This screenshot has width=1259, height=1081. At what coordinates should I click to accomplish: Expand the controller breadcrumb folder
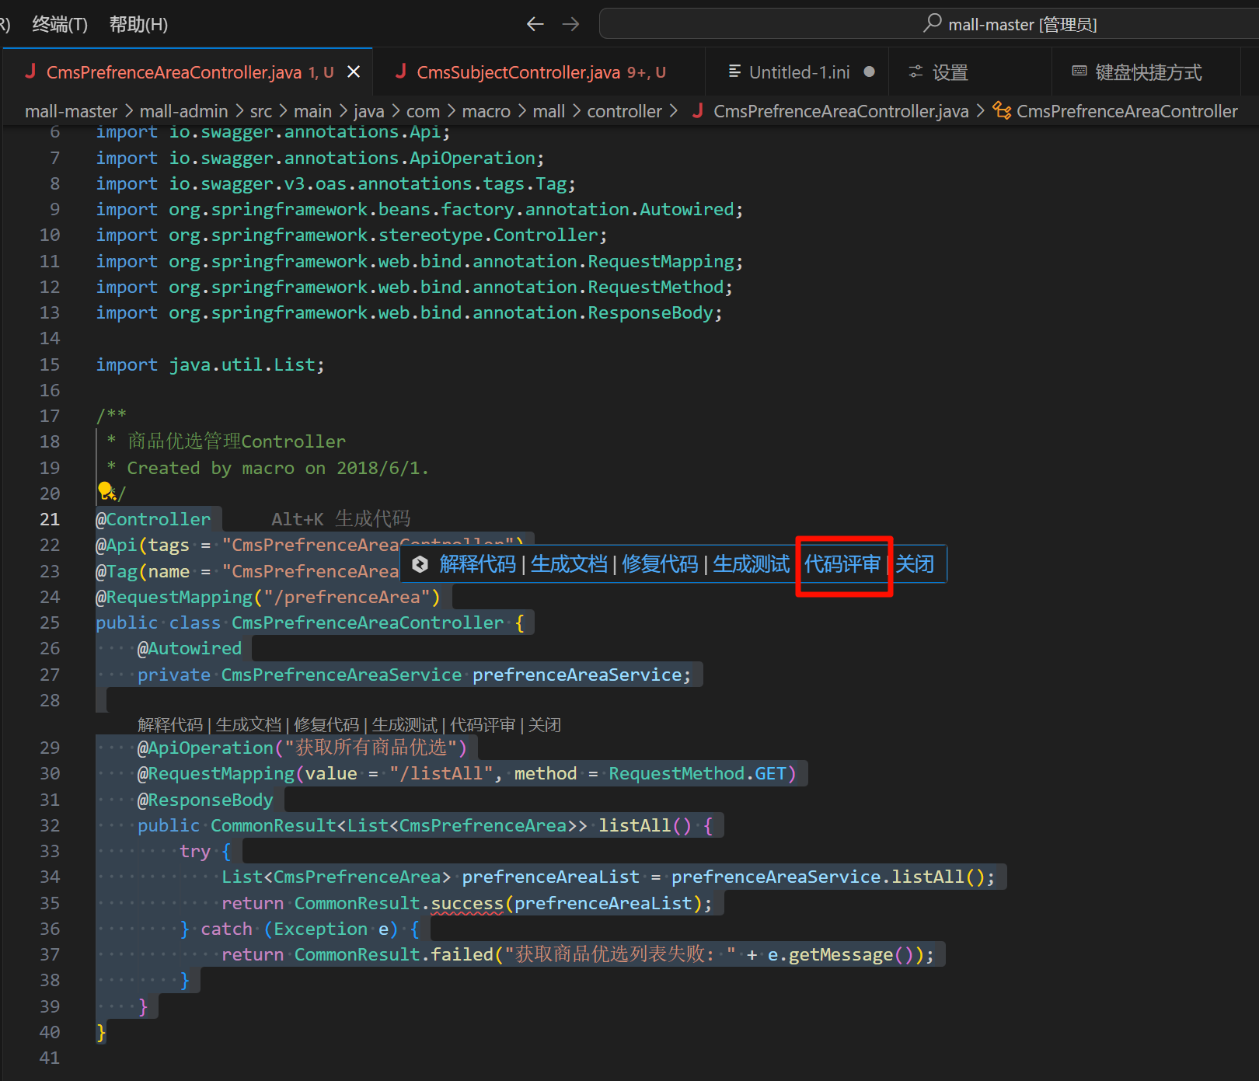coord(624,111)
